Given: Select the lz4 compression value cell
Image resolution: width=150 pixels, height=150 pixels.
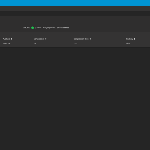Looking at the screenshot, I should 35,44.
